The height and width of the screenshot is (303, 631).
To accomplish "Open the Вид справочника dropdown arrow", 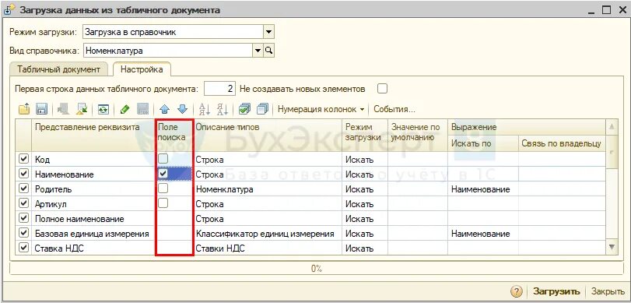I will (x=258, y=51).
